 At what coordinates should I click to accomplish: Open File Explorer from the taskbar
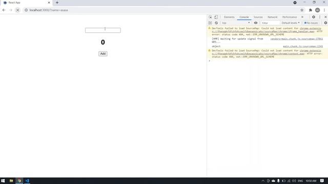[11, 180]
